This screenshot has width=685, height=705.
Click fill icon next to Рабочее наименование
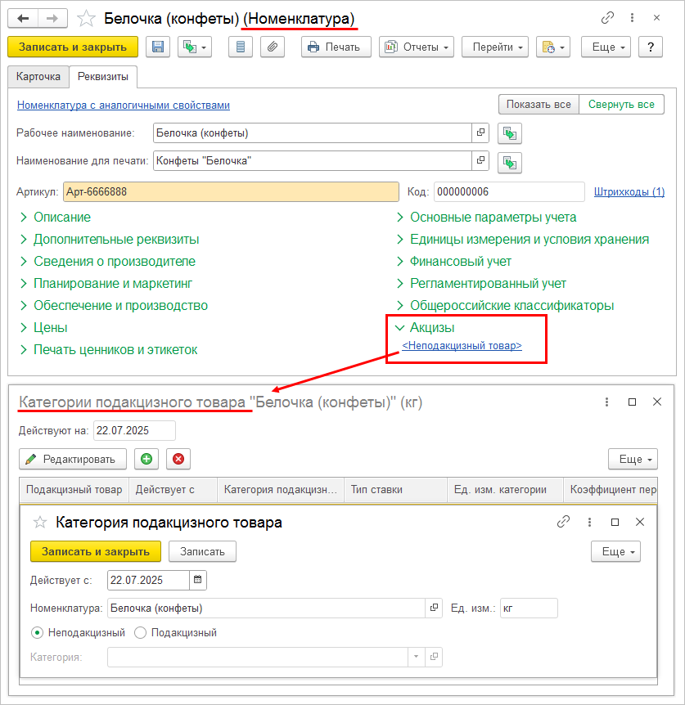tap(510, 133)
